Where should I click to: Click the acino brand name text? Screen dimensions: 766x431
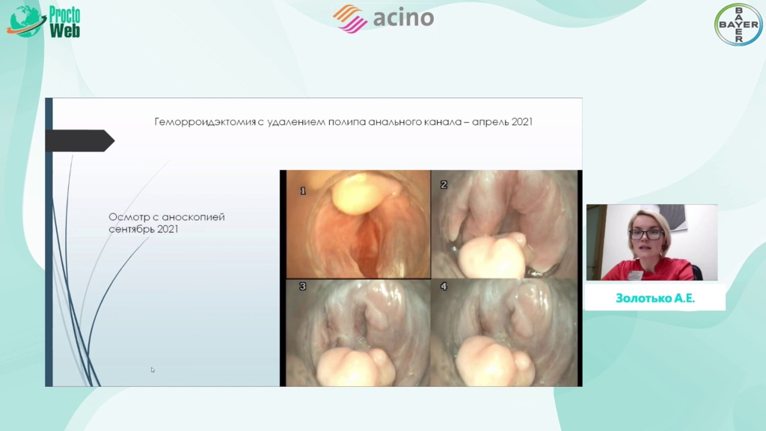point(401,17)
